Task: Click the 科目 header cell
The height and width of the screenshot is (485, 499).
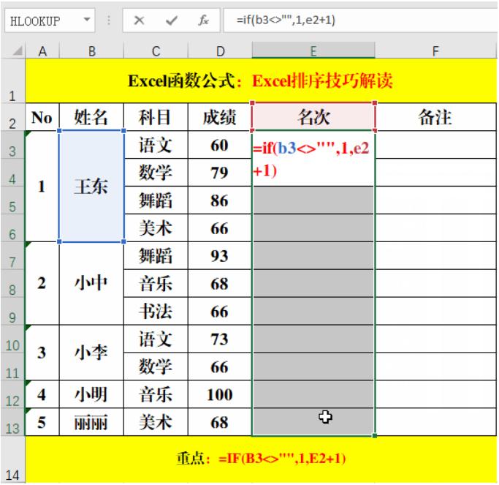Action: click(x=156, y=117)
